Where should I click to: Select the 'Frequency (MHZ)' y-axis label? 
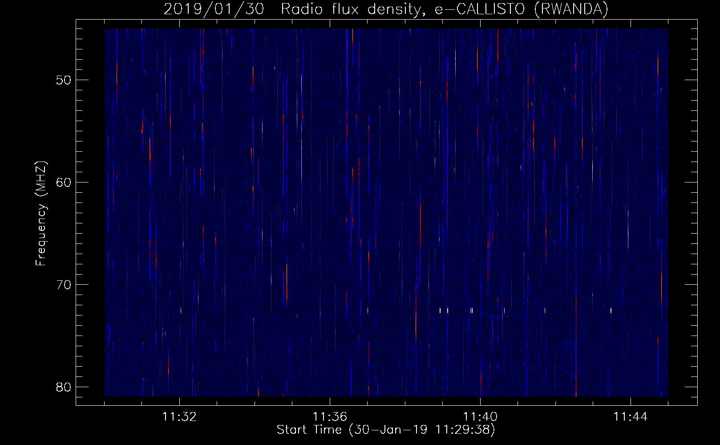(41, 214)
